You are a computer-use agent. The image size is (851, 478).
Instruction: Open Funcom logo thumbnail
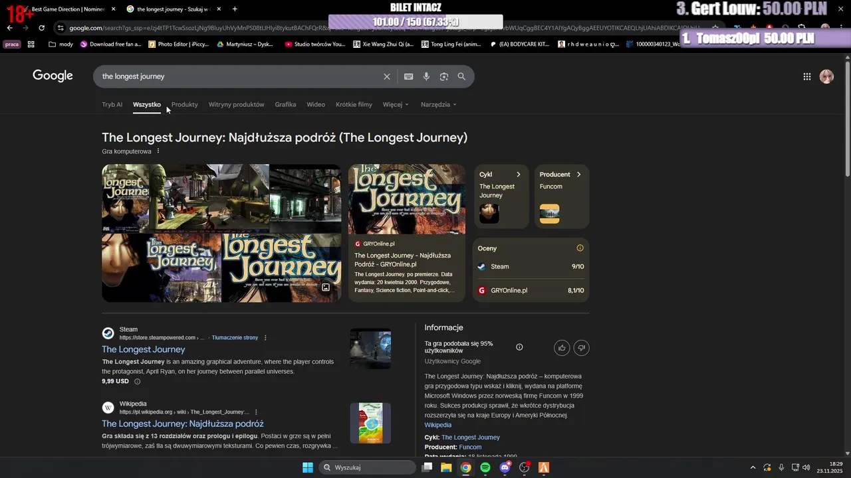coord(549,214)
